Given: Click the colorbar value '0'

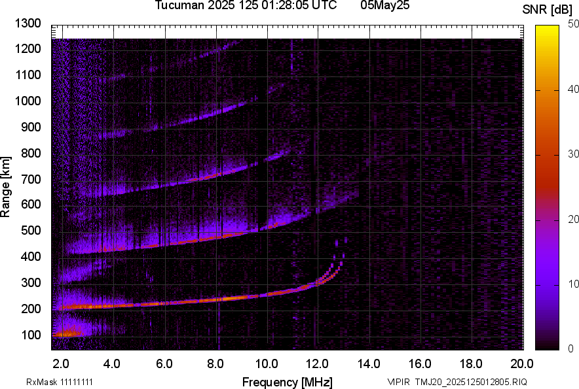Looking at the screenshot, I should point(571,348).
